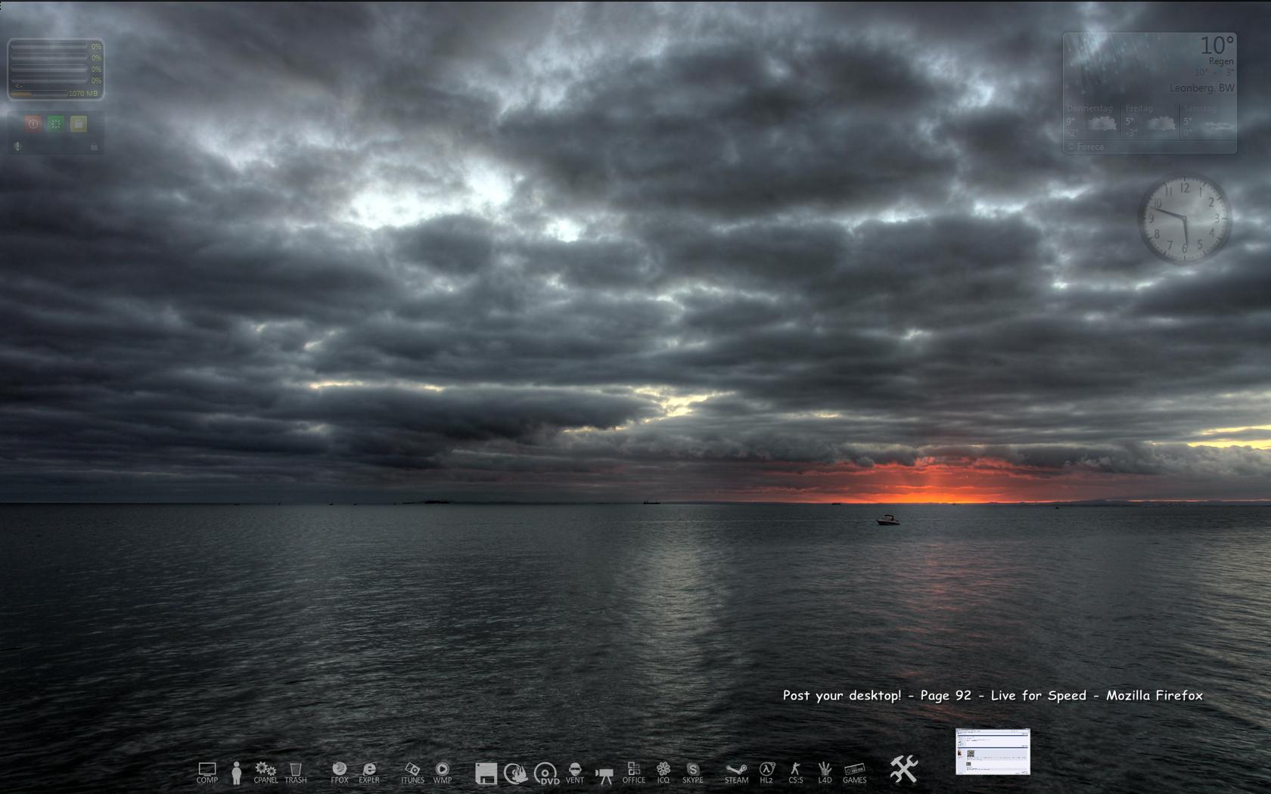1271x794 pixels.
Task: Launch the DVD application icon
Action: 545,774
